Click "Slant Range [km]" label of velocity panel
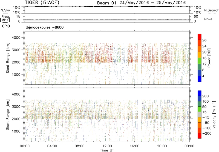Screen dimensions: 219x152 (8, 115)
